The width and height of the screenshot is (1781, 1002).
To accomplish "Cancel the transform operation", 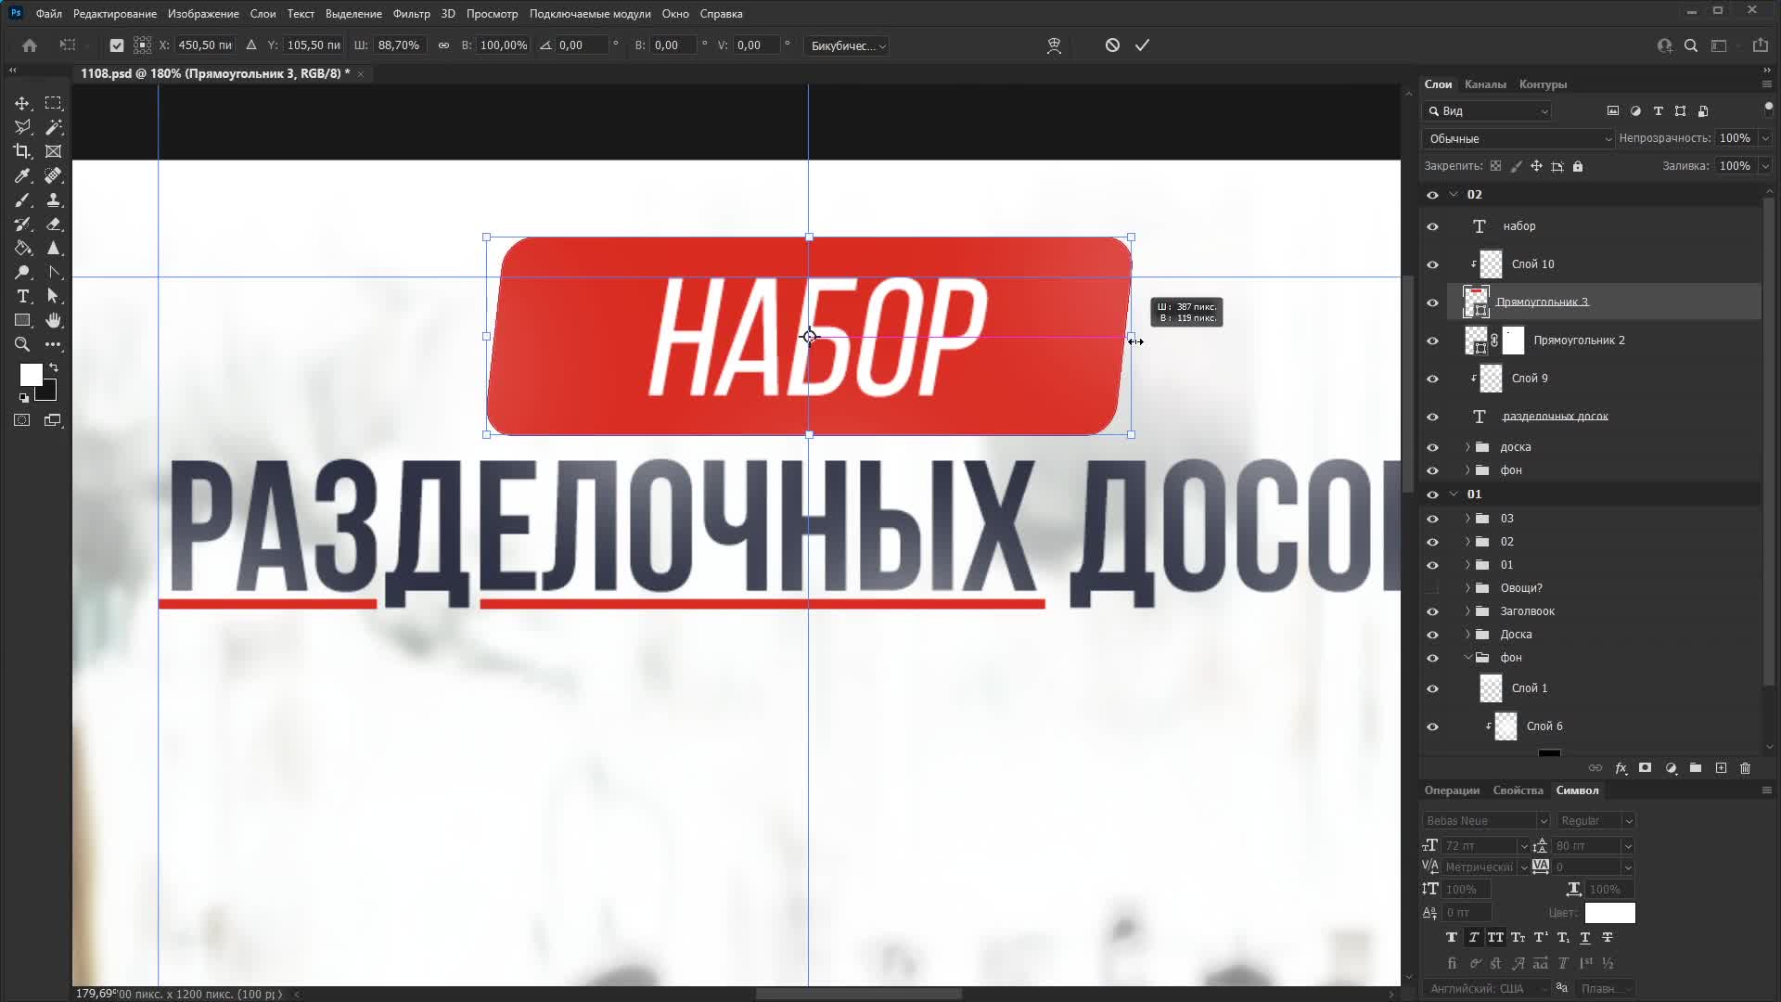I will coord(1112,45).
